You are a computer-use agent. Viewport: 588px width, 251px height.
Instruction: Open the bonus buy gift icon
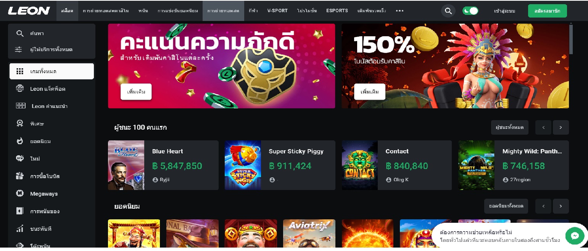(x=20, y=176)
